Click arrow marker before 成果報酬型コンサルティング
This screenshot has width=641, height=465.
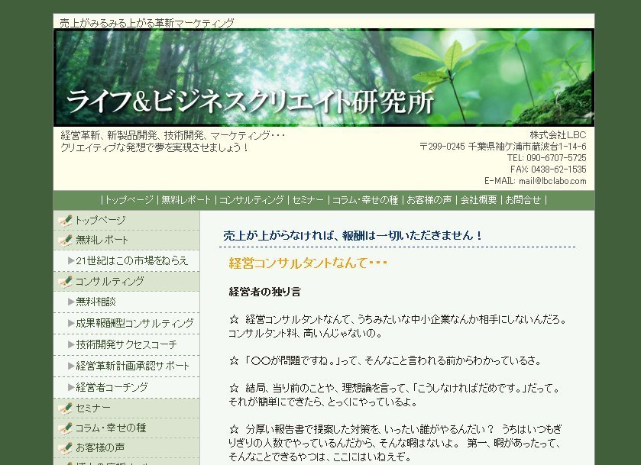71,323
